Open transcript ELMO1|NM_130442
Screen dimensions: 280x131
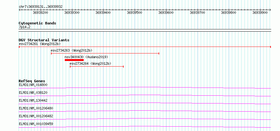click(33, 100)
